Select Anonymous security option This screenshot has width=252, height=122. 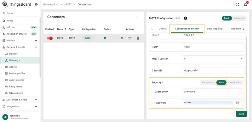pyautogui.click(x=208, y=82)
